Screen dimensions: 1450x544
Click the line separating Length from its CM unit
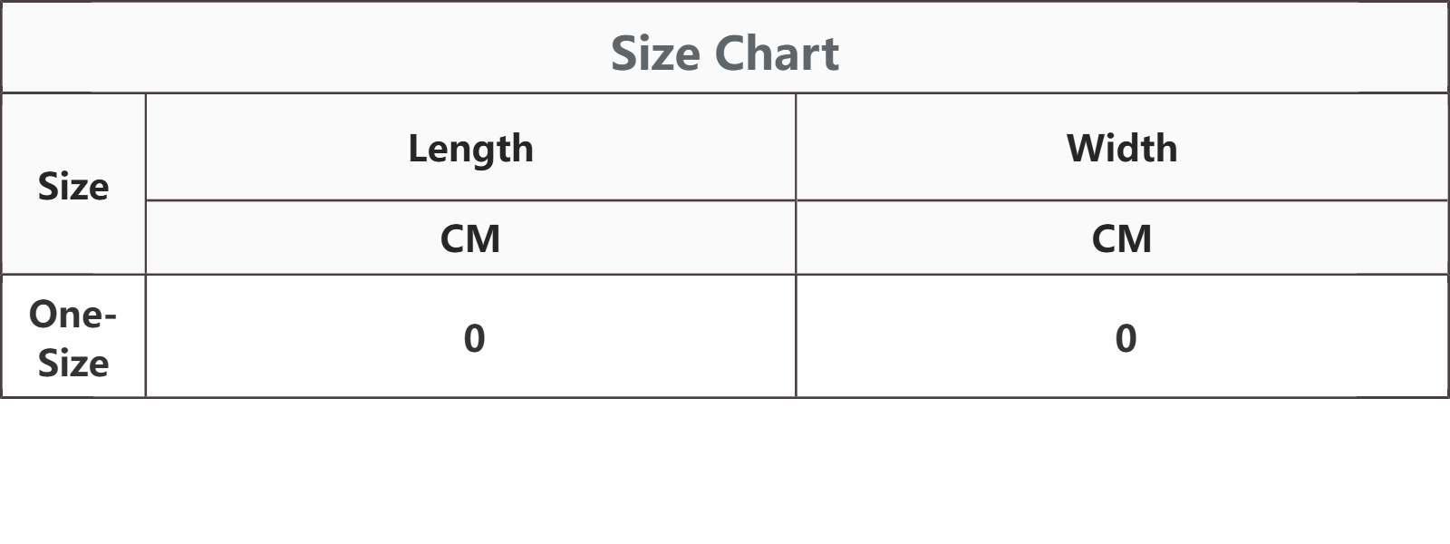470,200
